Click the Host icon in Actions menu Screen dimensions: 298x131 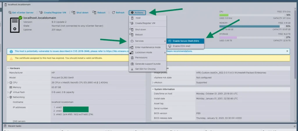pyautogui.click(x=132, y=18)
